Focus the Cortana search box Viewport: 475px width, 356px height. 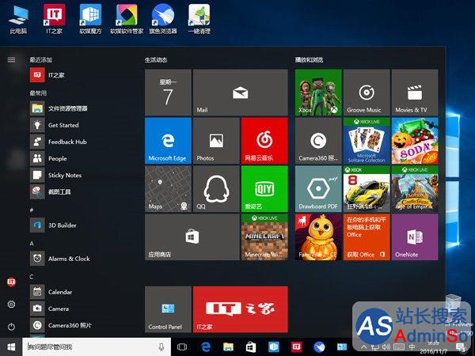(97, 347)
